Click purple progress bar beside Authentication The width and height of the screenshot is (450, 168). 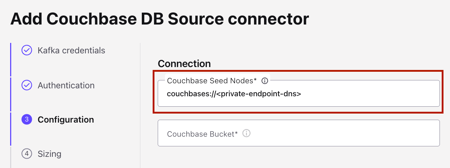(x=11, y=94)
